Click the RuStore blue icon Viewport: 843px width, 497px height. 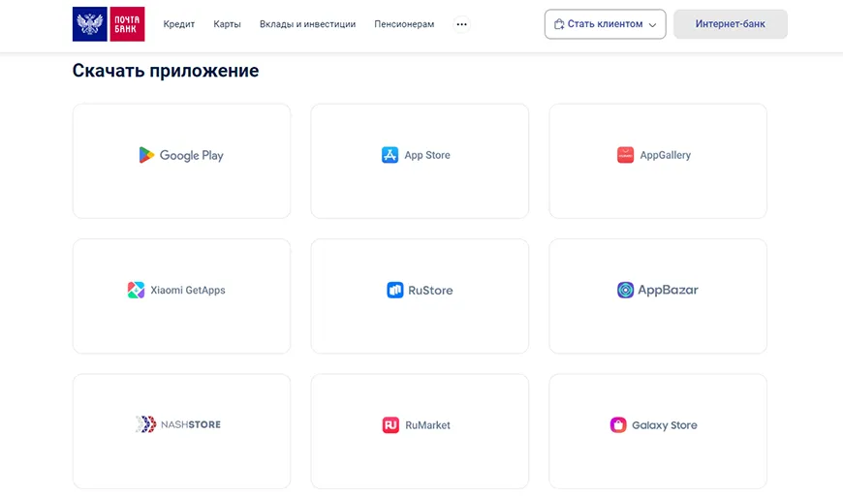(395, 290)
